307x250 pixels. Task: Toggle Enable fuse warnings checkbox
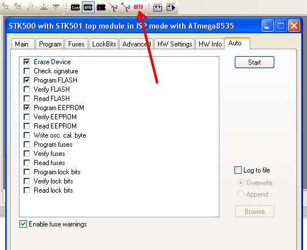pyautogui.click(x=23, y=224)
